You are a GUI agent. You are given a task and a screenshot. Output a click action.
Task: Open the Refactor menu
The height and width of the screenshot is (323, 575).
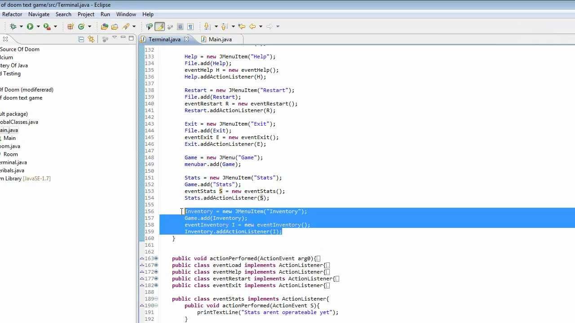[12, 14]
